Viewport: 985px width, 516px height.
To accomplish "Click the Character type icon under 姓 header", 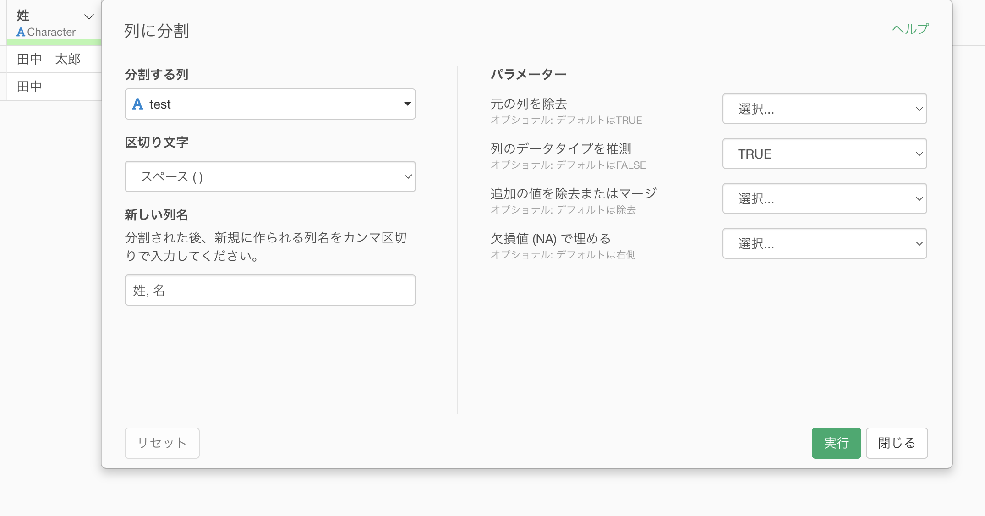I will (x=21, y=32).
